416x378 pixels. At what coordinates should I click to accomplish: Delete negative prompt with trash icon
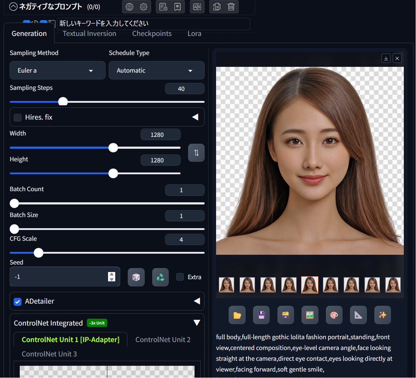click(231, 6)
